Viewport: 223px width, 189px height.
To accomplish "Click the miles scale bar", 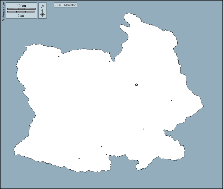I will pyautogui.click(x=21, y=12).
